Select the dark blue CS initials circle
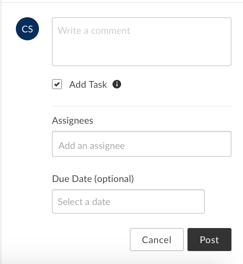 click(x=27, y=29)
